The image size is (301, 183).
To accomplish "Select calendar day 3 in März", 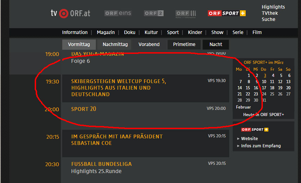I will click(x=265, y=76).
